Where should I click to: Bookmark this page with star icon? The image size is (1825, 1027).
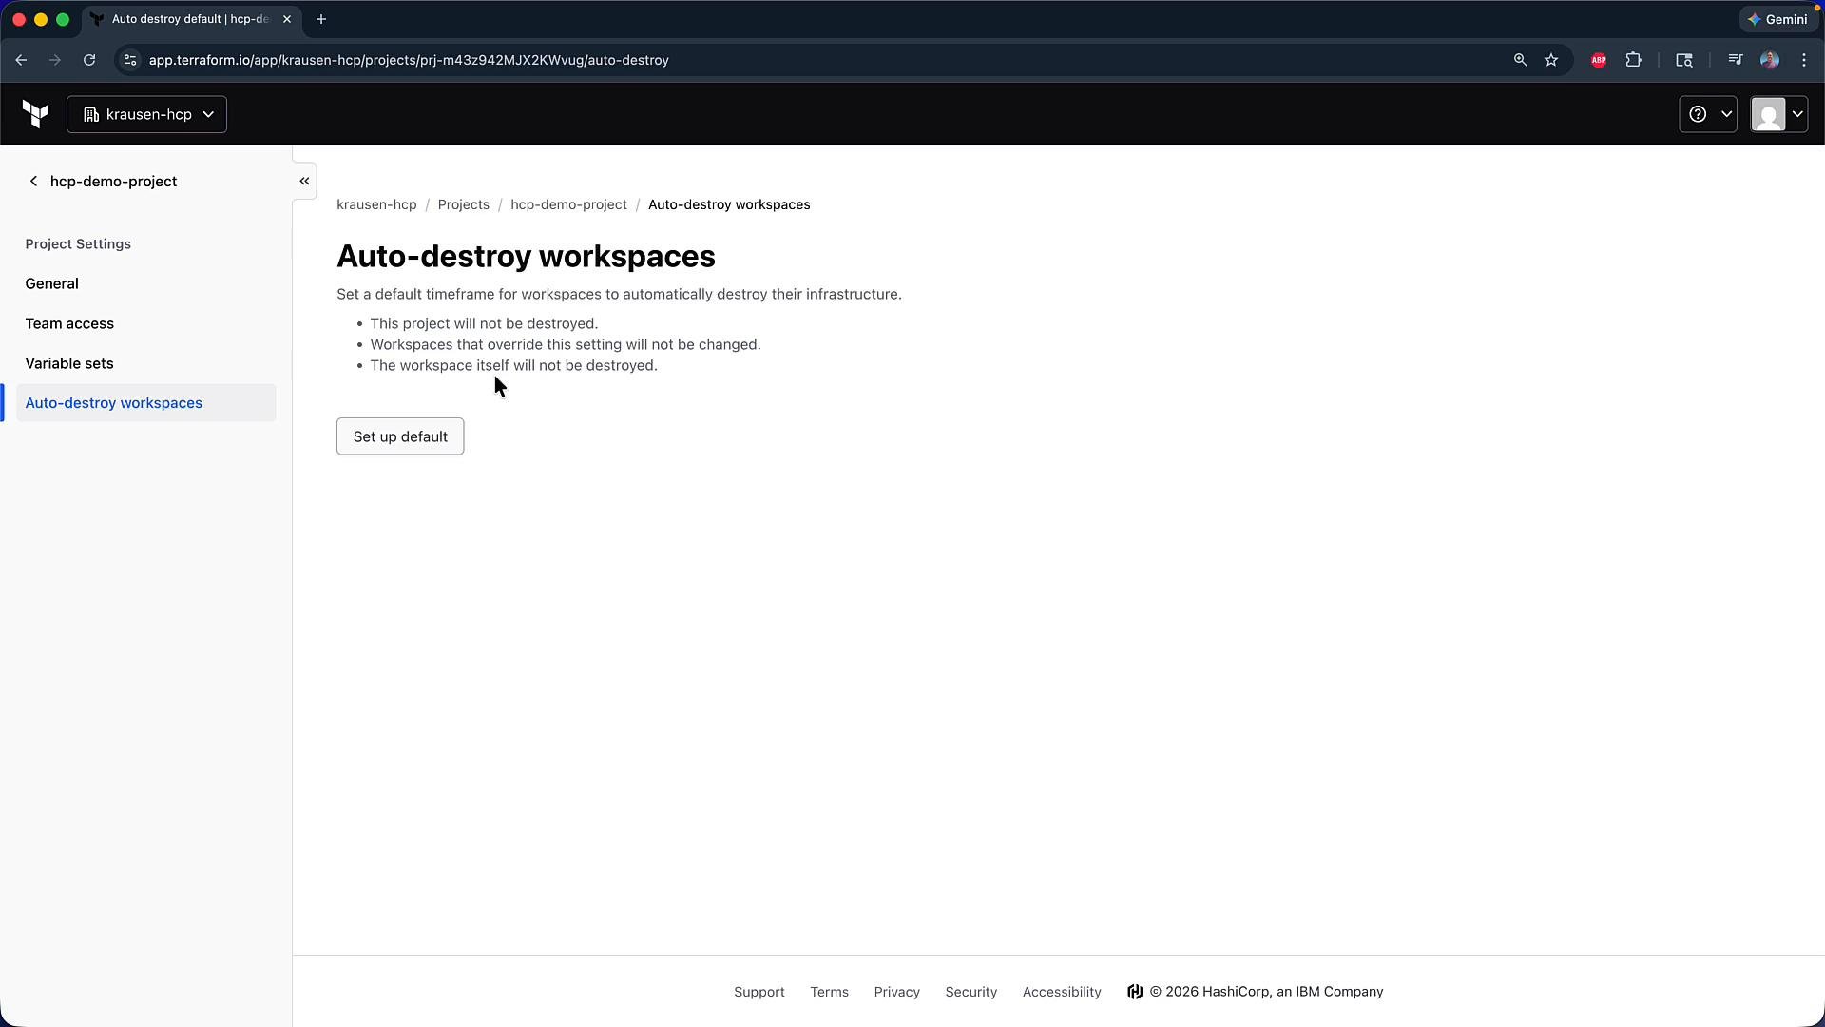1551,60
